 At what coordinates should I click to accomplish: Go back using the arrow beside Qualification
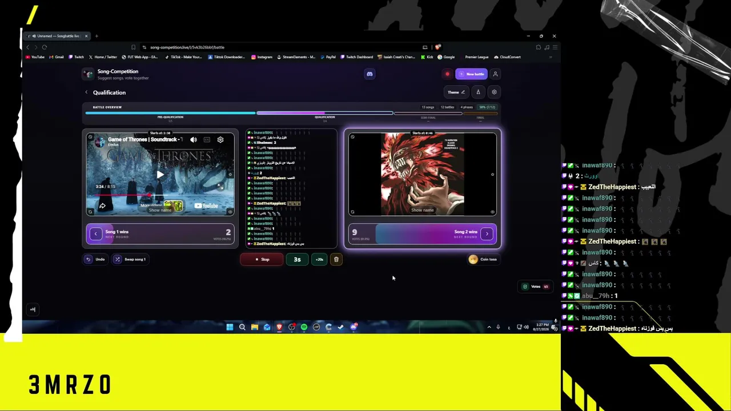(x=87, y=92)
